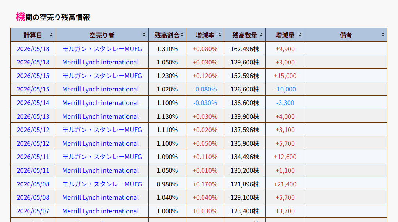Screen dimensions: 398x222
Task: Select the +15,000 change amount cell
Action: [x=285, y=76]
